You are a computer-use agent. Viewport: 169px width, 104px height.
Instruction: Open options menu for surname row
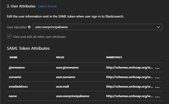click(x=157, y=78)
